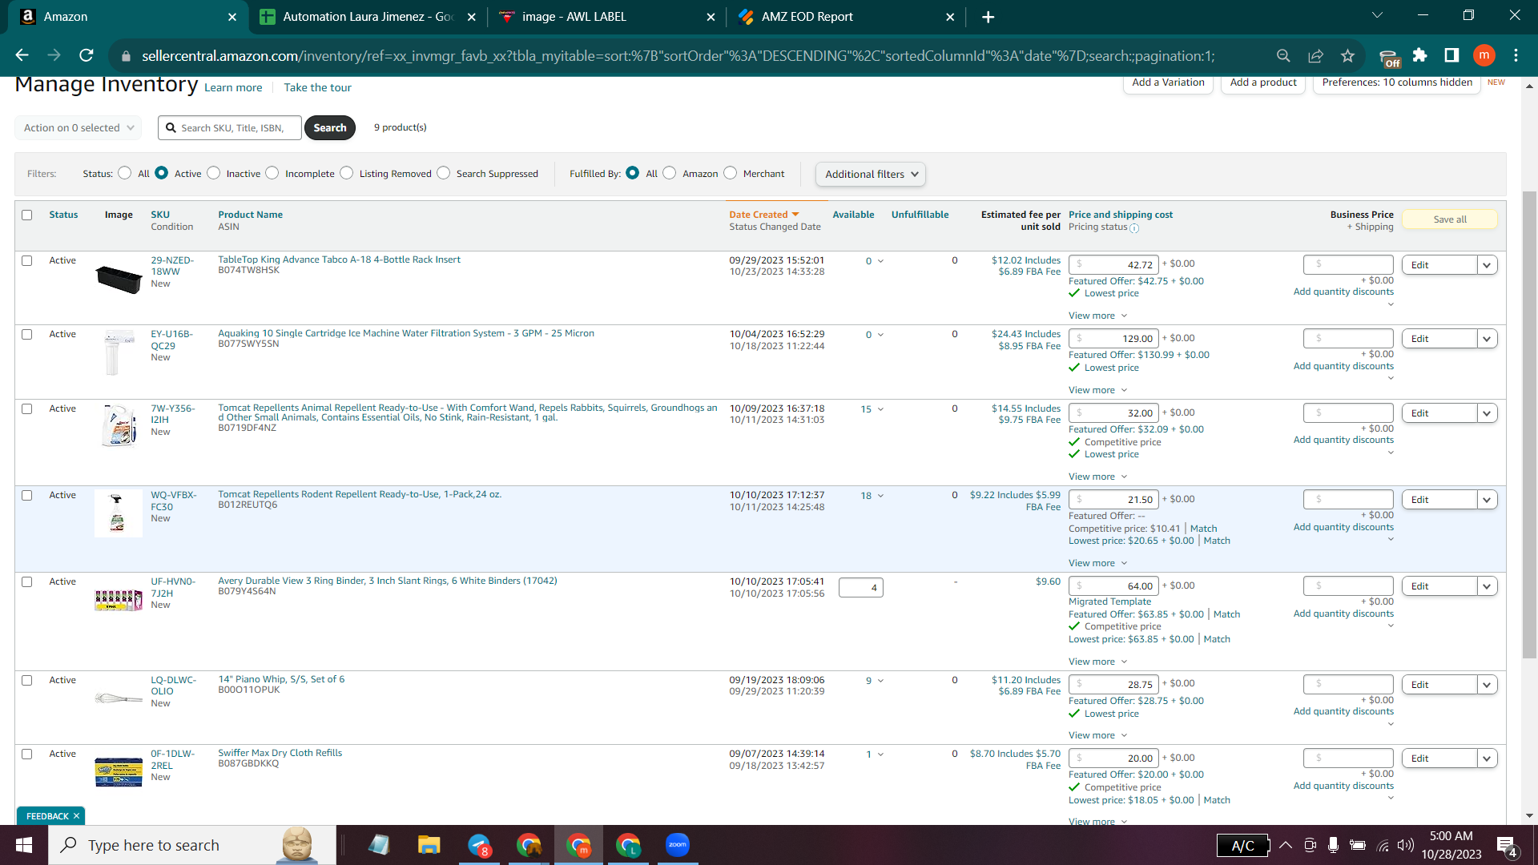Check the Avery Durable View Binder row checkbox
Viewport: 1538px width, 865px height.
[x=27, y=581]
